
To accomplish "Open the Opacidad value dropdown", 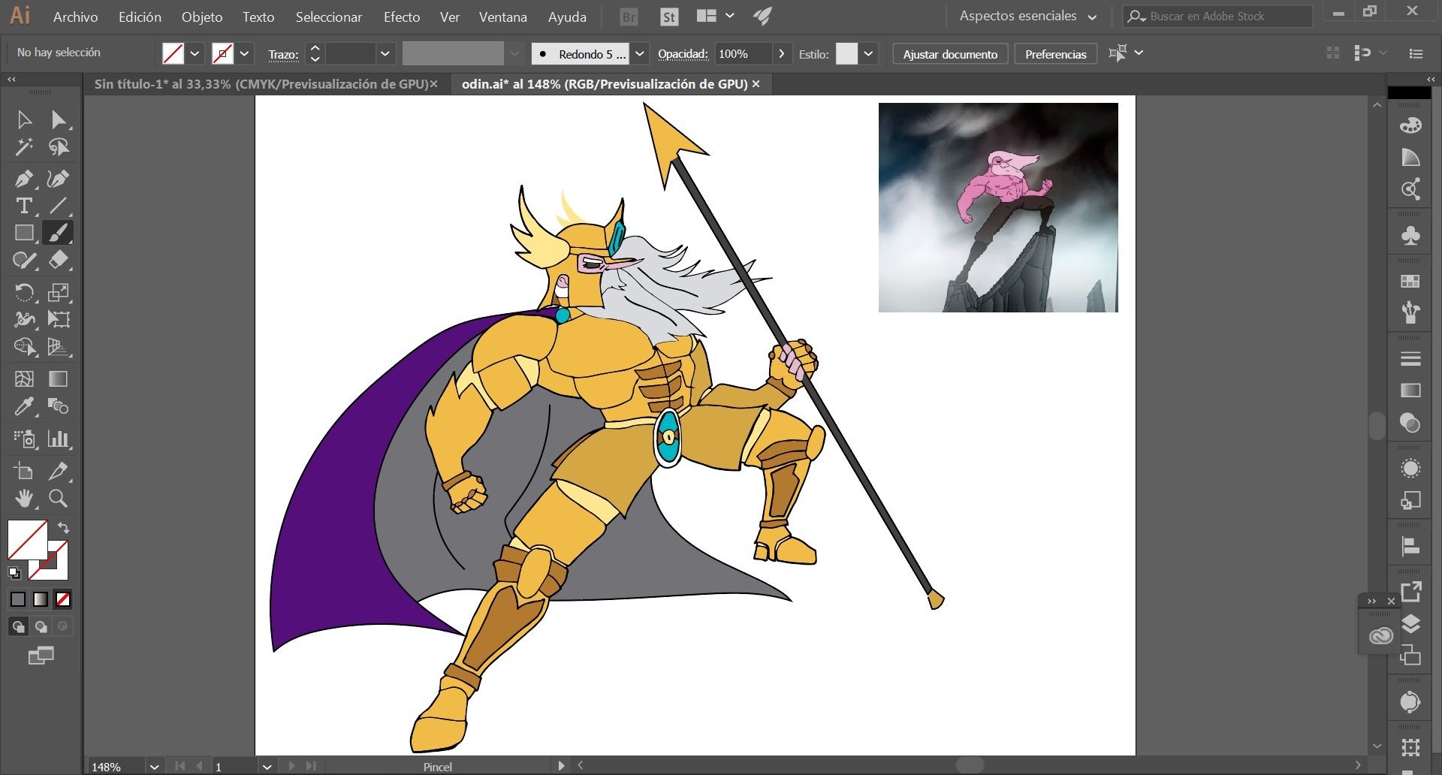I will 781,54.
